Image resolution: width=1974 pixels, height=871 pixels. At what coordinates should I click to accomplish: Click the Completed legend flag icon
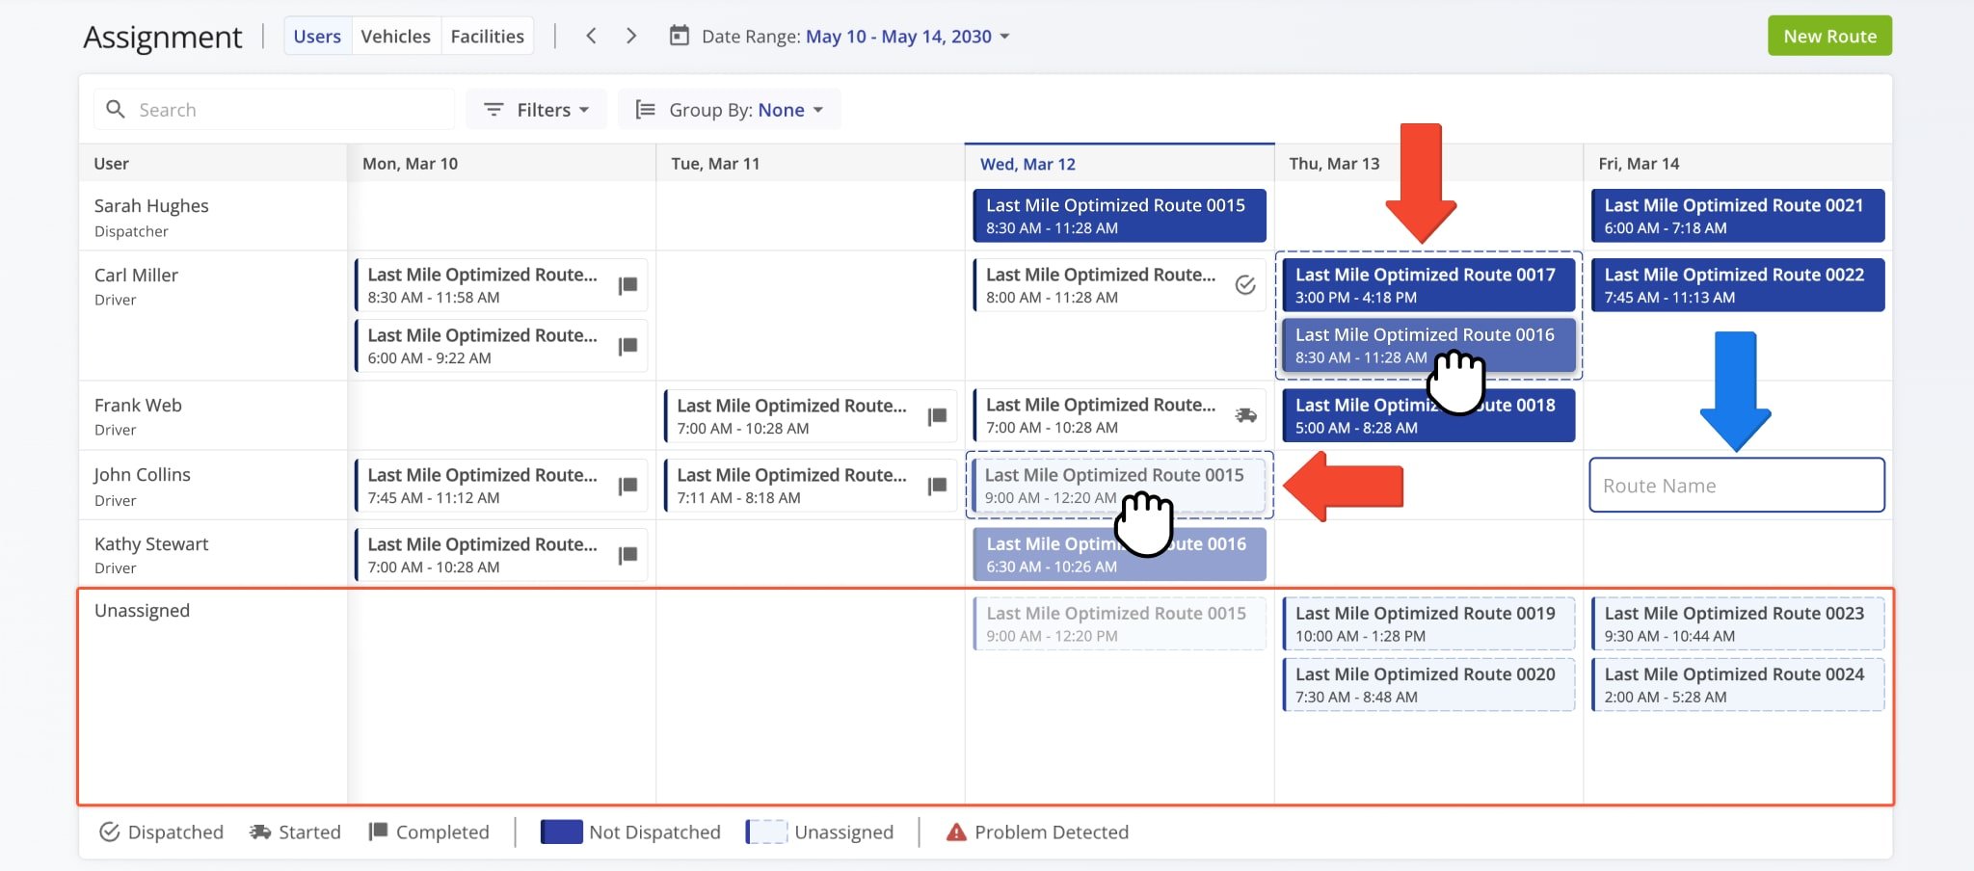coord(378,831)
